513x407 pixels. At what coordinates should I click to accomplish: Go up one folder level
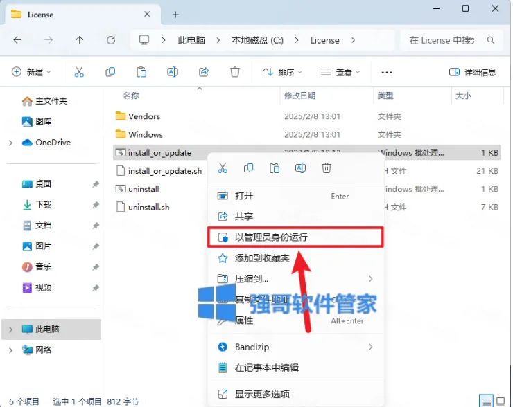80,40
